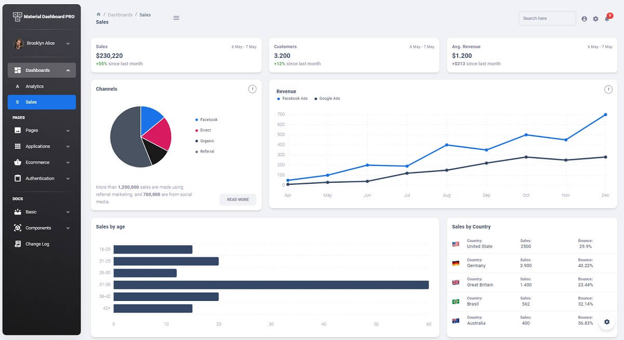This screenshot has width=624, height=340.
Task: Click the settings gear in the top bar
Action: tap(595, 18)
